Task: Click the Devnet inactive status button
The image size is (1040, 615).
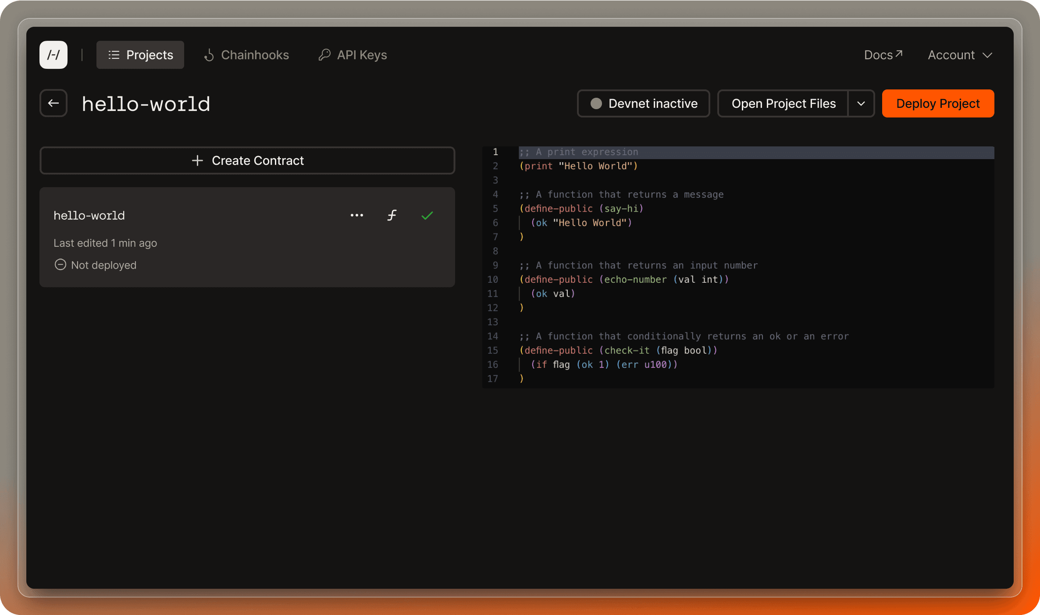Action: [644, 103]
